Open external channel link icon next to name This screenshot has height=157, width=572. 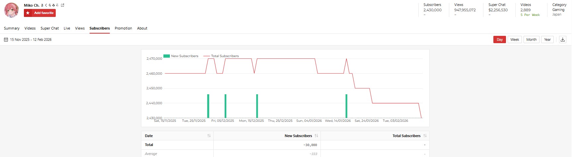click(63, 5)
